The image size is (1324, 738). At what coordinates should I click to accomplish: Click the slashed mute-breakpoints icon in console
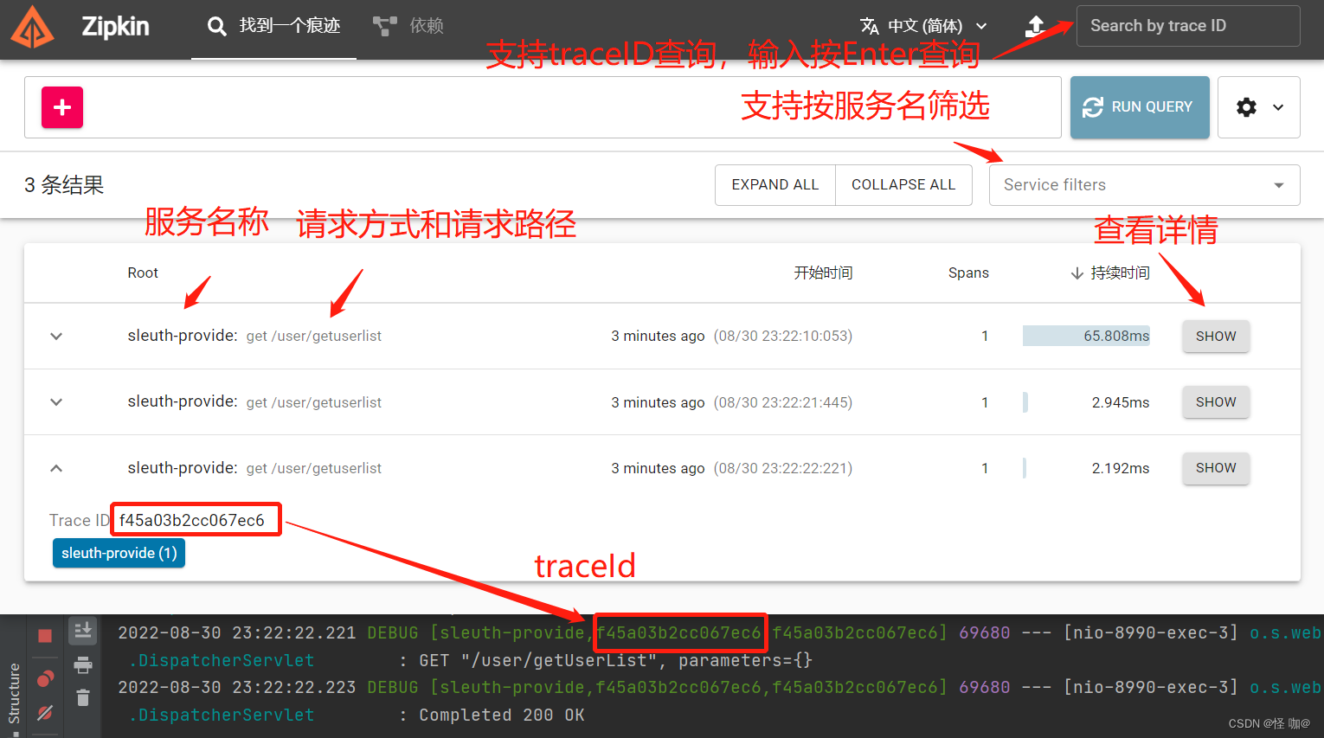click(45, 713)
